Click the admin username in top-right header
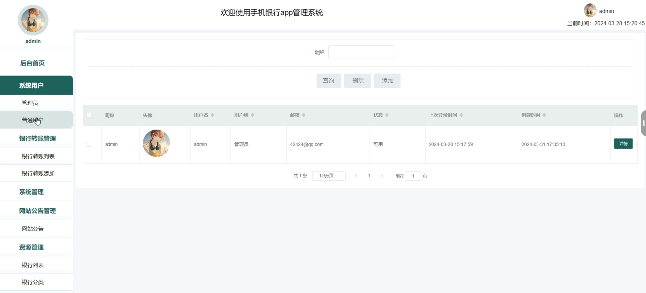 tap(606, 11)
